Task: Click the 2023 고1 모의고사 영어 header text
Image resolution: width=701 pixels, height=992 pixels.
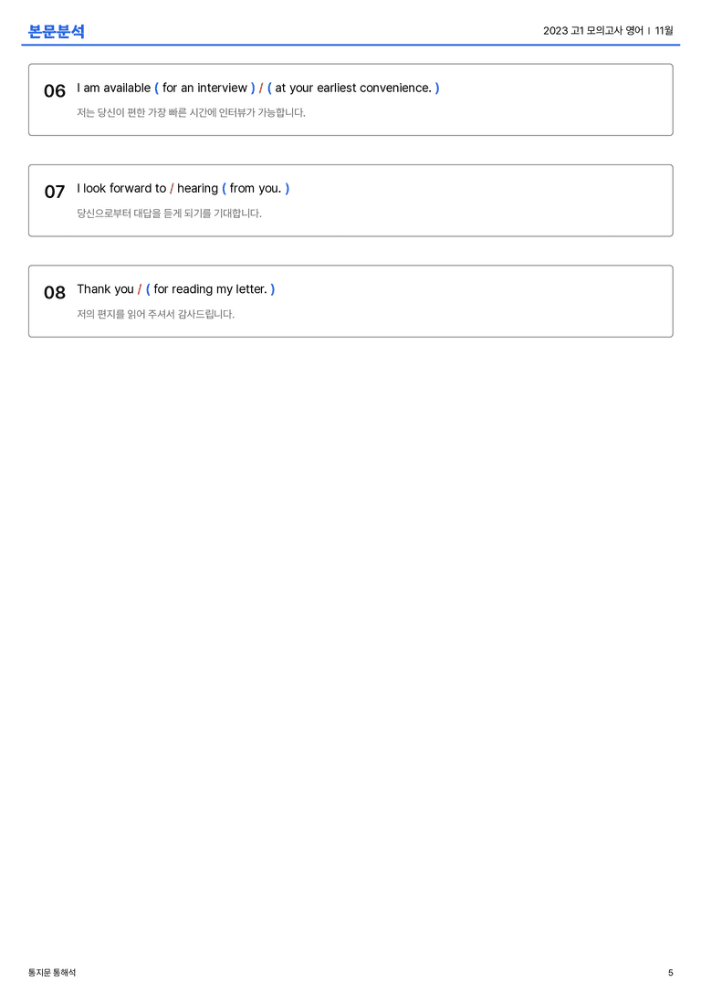Action: [x=592, y=30]
